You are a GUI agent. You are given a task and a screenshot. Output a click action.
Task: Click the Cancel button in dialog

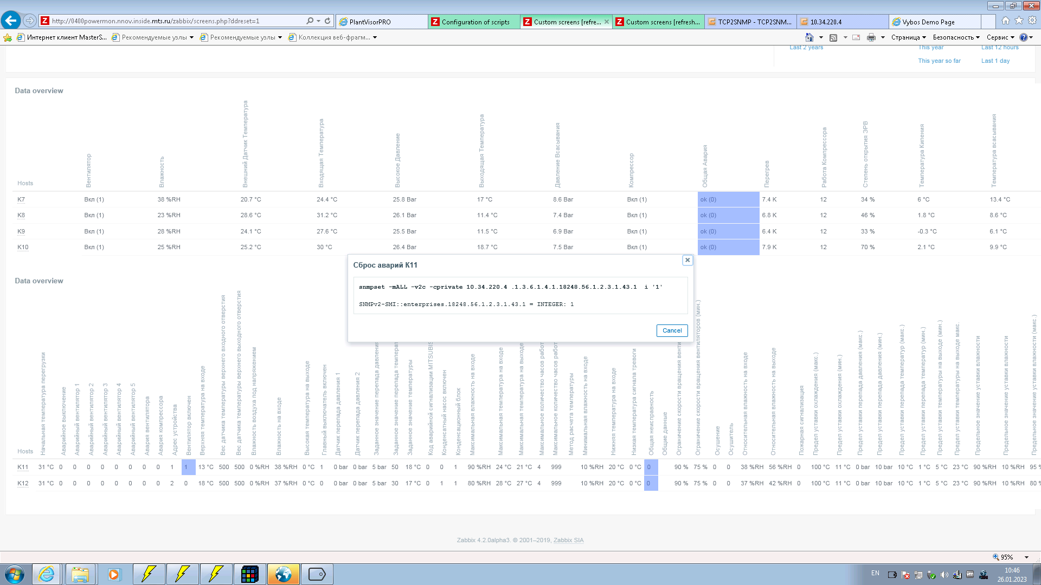pyautogui.click(x=672, y=330)
